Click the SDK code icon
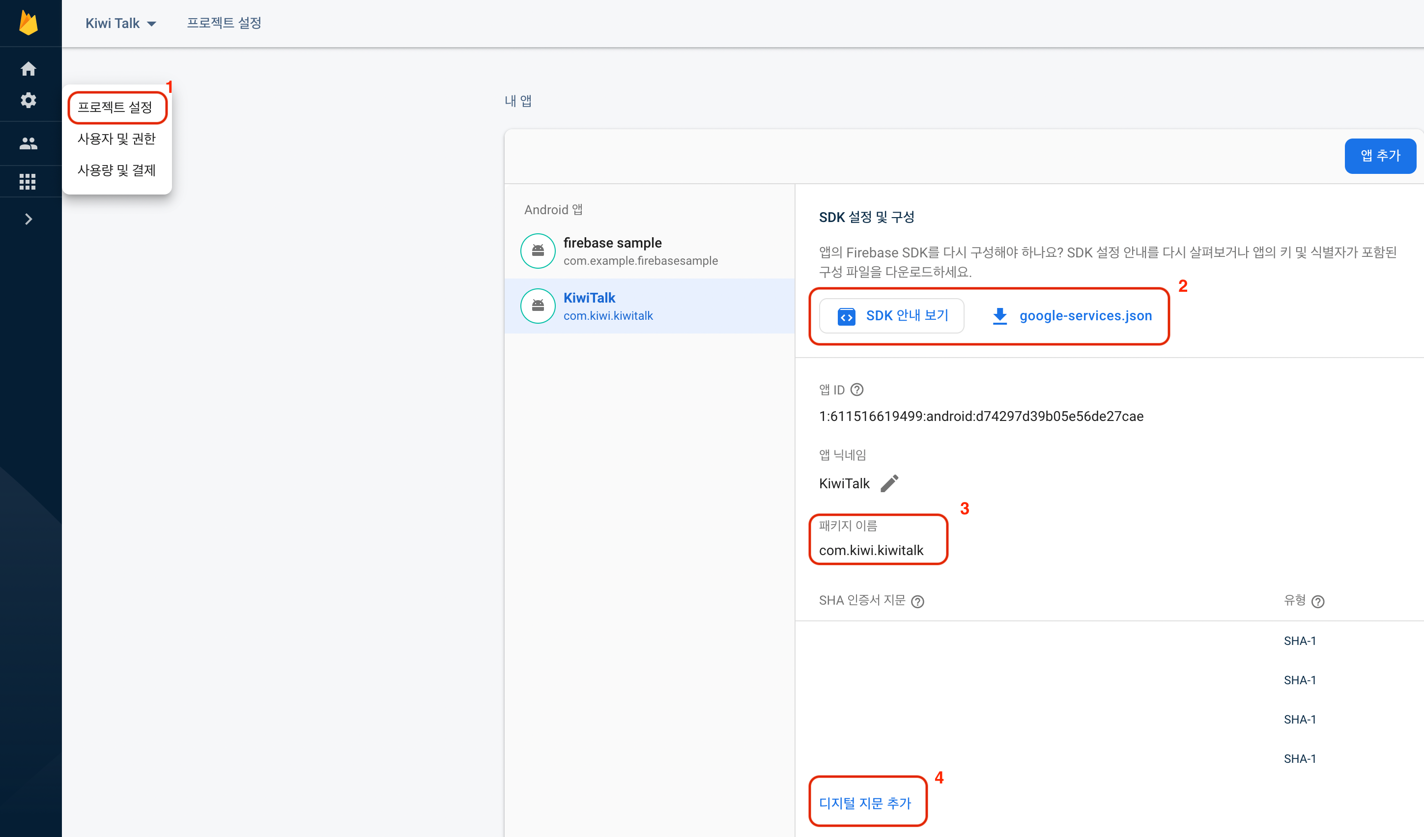 tap(846, 316)
